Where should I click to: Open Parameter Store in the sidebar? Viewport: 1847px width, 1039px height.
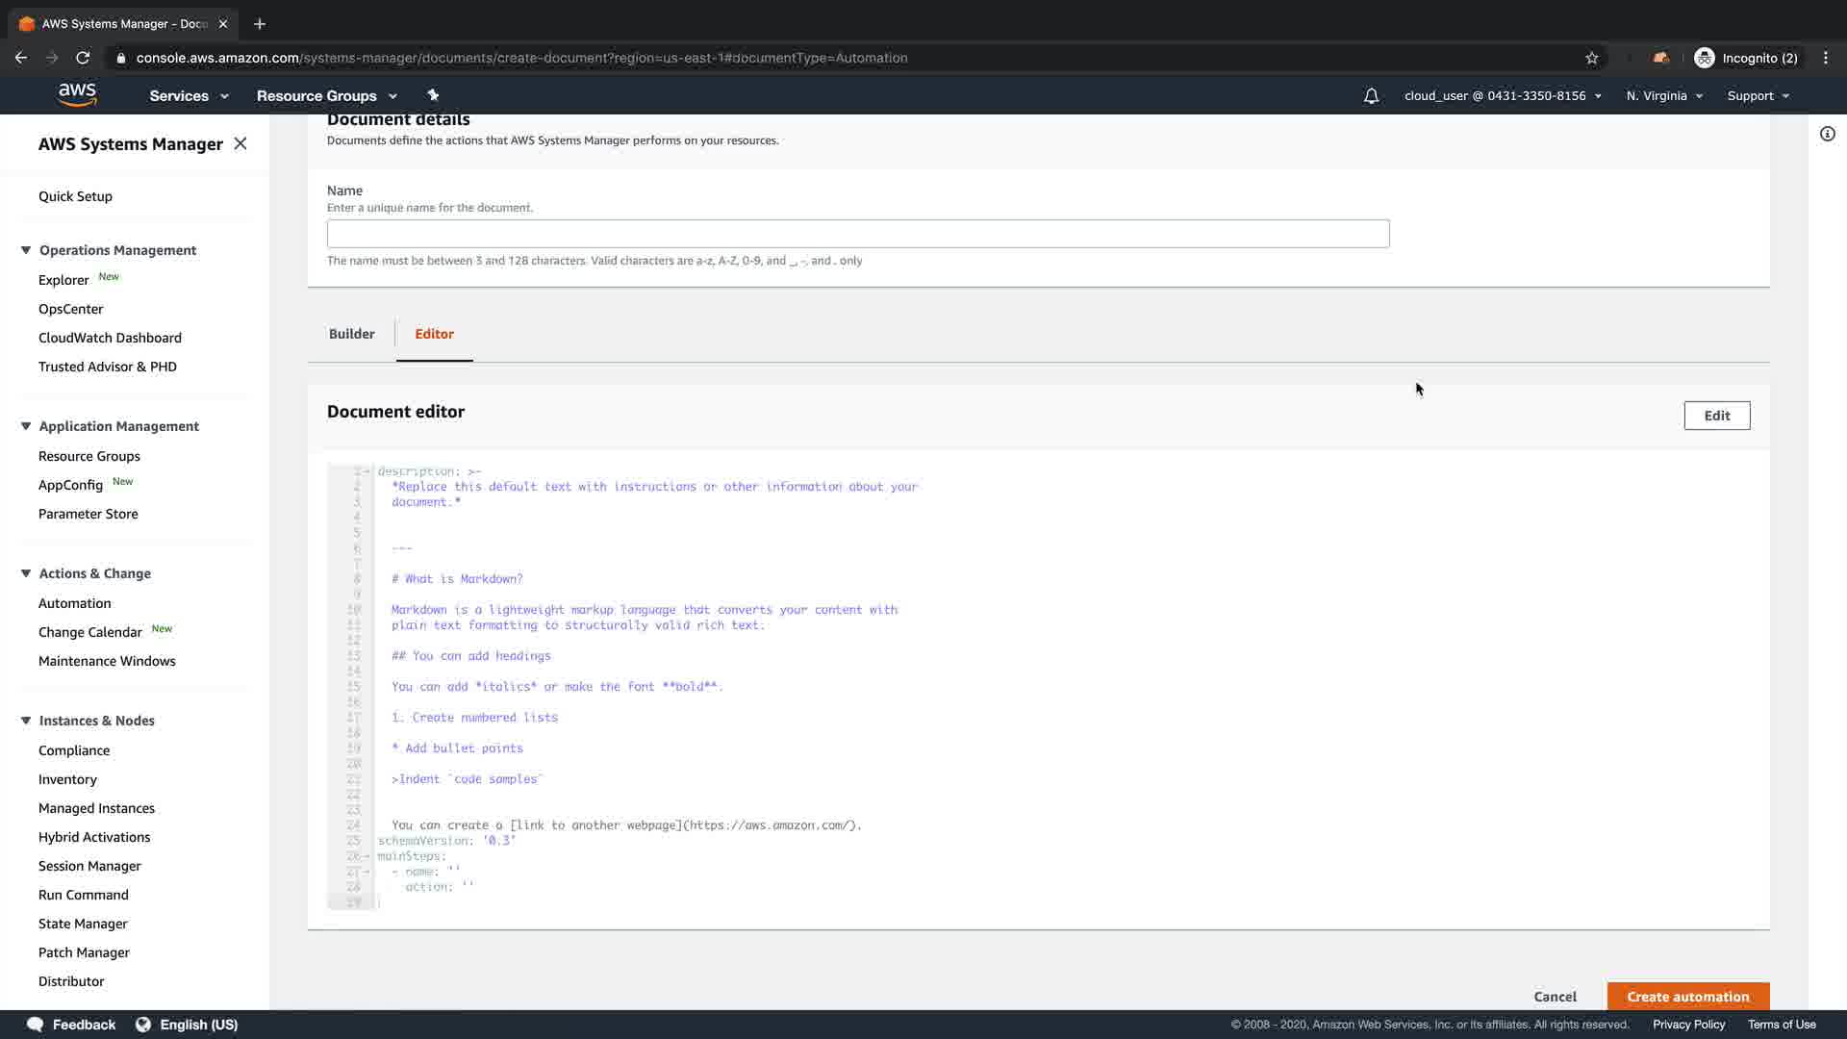tap(89, 514)
